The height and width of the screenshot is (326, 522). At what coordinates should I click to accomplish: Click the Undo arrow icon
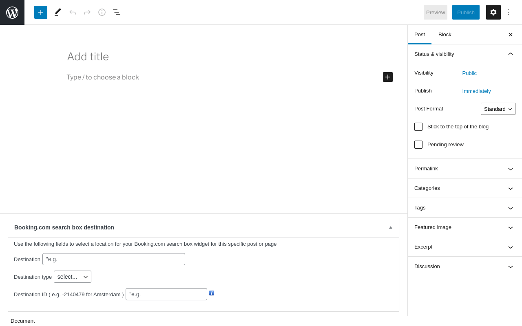click(73, 12)
